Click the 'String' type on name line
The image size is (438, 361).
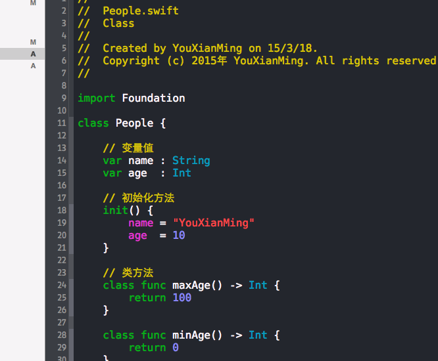tap(191, 161)
